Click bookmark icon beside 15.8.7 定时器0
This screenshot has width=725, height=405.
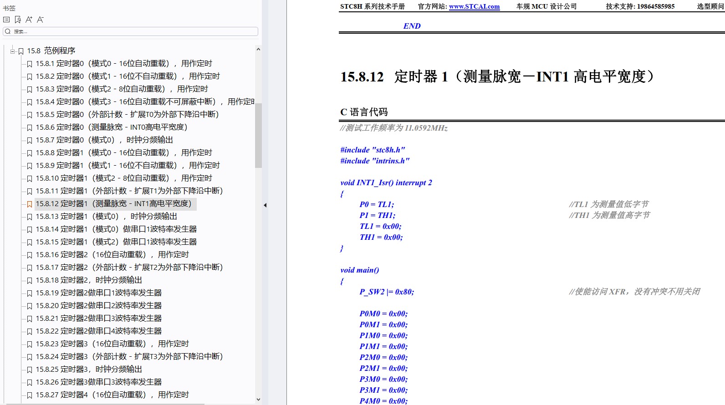30,140
